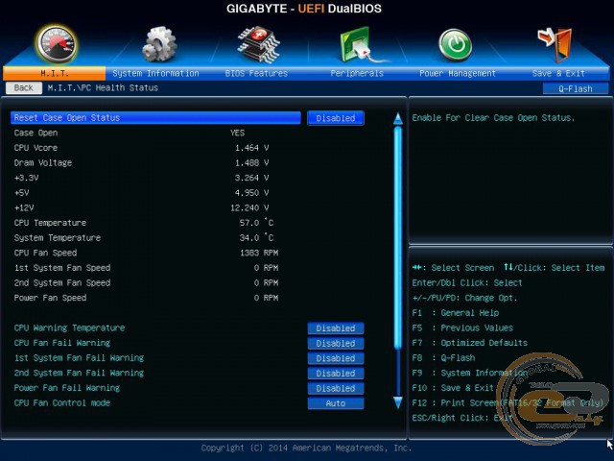Click the Power Fan Speed label
The image size is (614, 461).
click(50, 298)
